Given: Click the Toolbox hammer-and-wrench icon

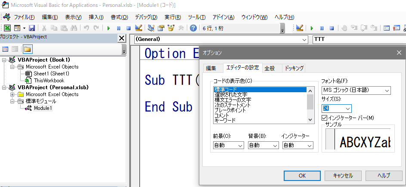Looking at the screenshot, I should point(181,28).
